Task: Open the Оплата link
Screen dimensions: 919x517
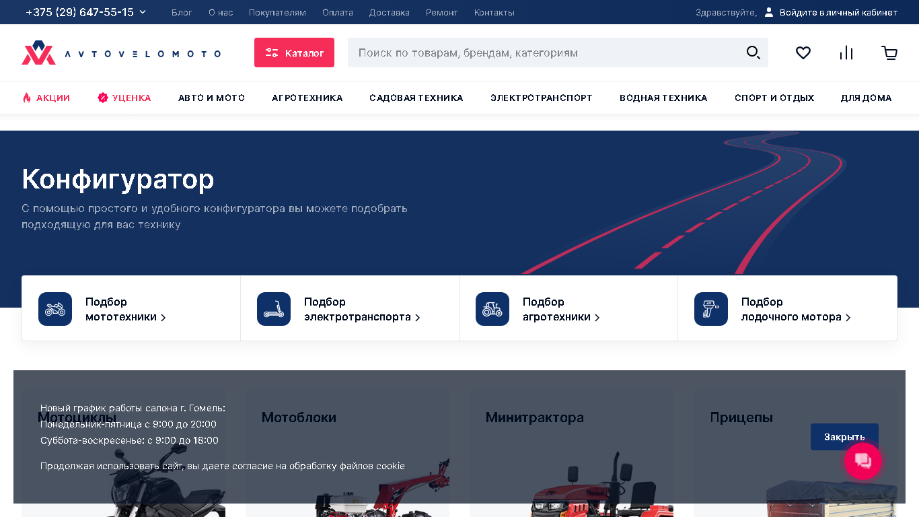Action: pyautogui.click(x=338, y=12)
